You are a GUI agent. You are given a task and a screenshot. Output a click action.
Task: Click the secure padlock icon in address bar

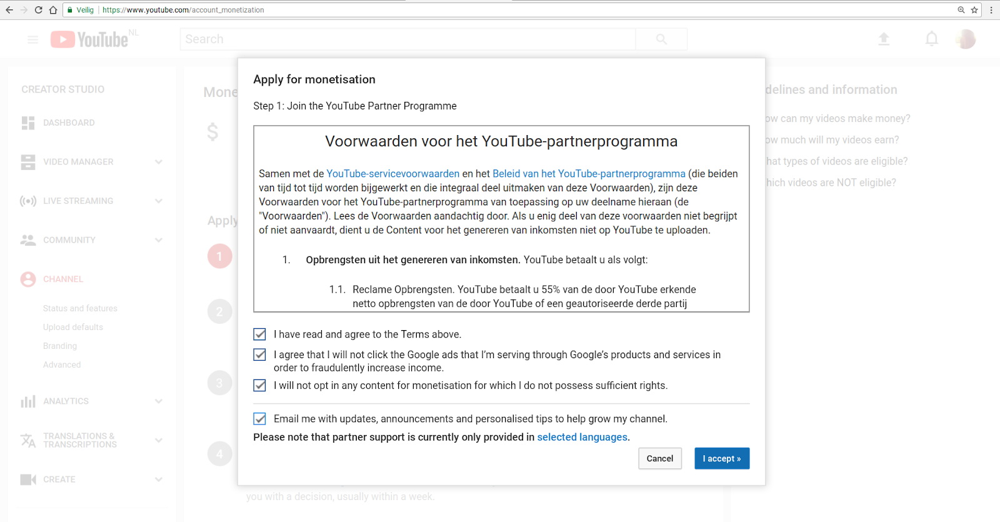tap(70, 10)
